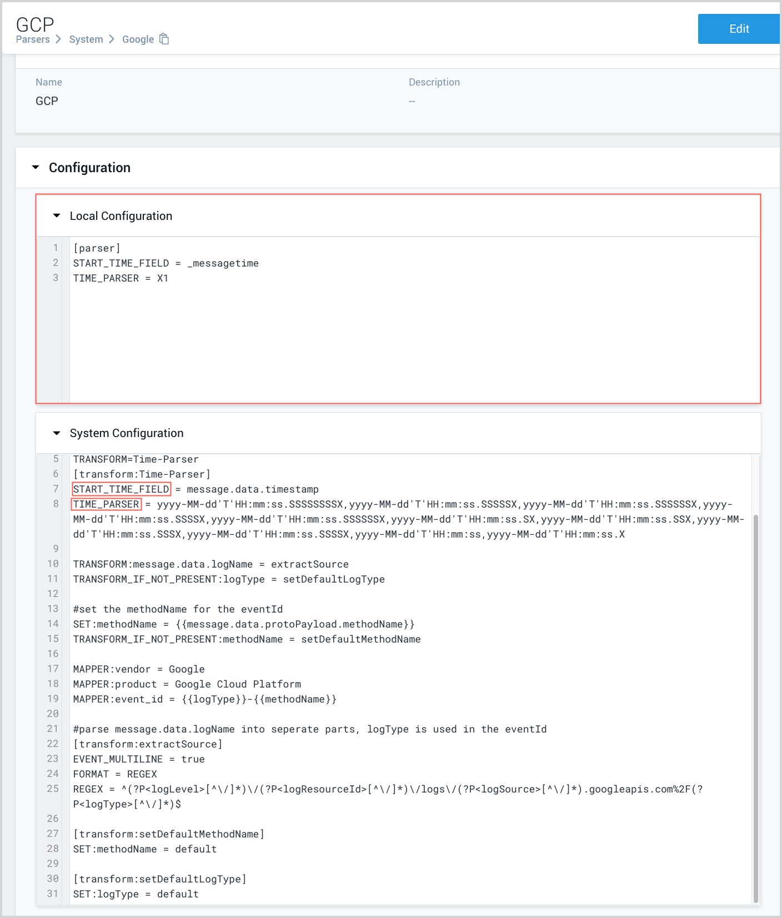Click the highlighted START_TIME_FIELD in System Configuration
Viewport: 782px width, 918px height.
[x=121, y=489]
